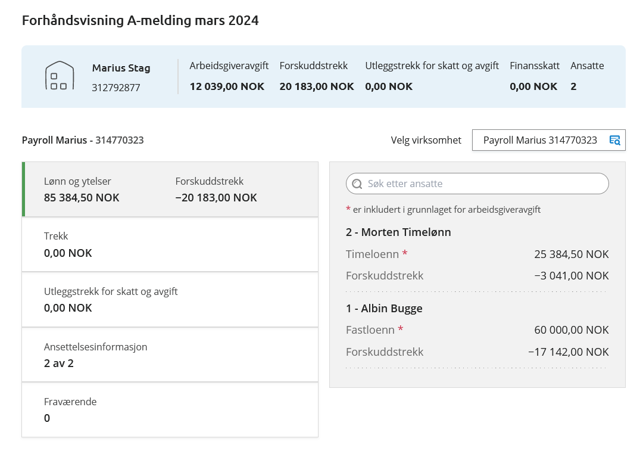Click the red asterisk next to Timeloenn

pyautogui.click(x=405, y=253)
